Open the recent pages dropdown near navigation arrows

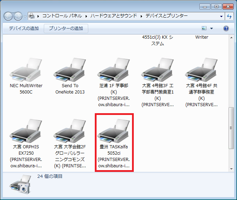pos(25,16)
